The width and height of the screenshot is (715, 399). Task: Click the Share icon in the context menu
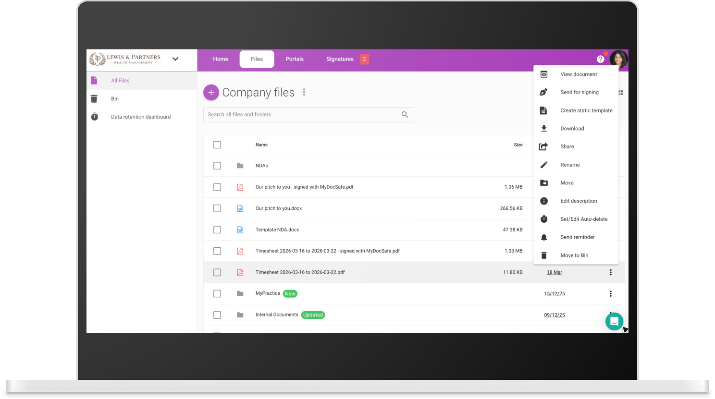pos(544,146)
